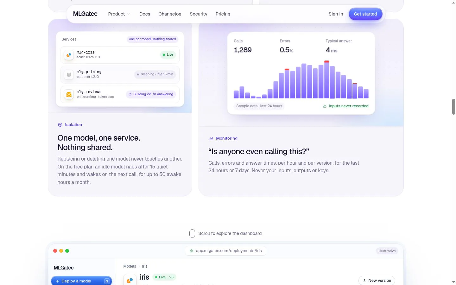Click the Sleeping idle 15 min badge

coord(155,74)
